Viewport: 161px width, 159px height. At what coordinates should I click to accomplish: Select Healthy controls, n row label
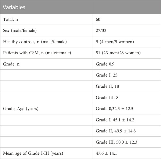[x=35, y=42]
